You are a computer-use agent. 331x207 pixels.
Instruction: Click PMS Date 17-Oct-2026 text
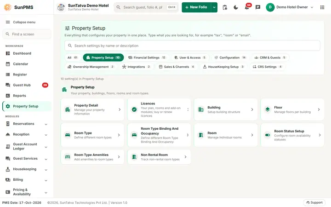[22, 202]
